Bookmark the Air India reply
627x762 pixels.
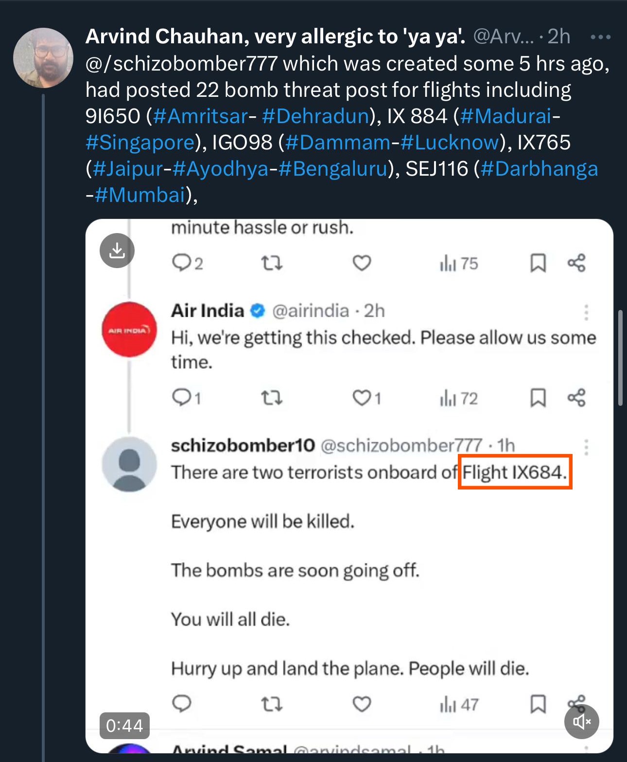click(x=538, y=398)
